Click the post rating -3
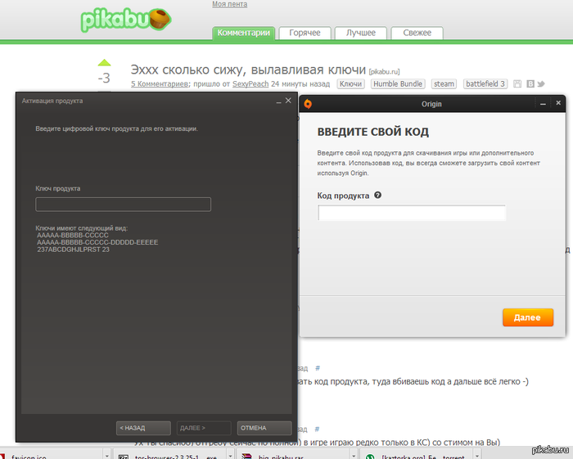573x459 pixels. pyautogui.click(x=104, y=79)
